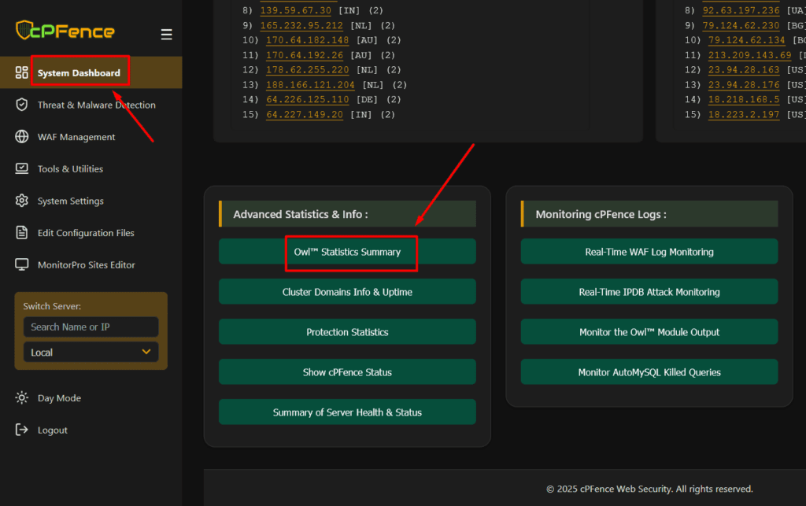The width and height of the screenshot is (806, 506).
Task: Click Summary of Server Health & Status
Action: tap(347, 412)
